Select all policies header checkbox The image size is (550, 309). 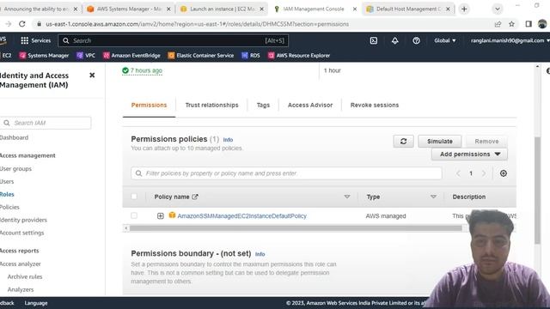(x=134, y=197)
